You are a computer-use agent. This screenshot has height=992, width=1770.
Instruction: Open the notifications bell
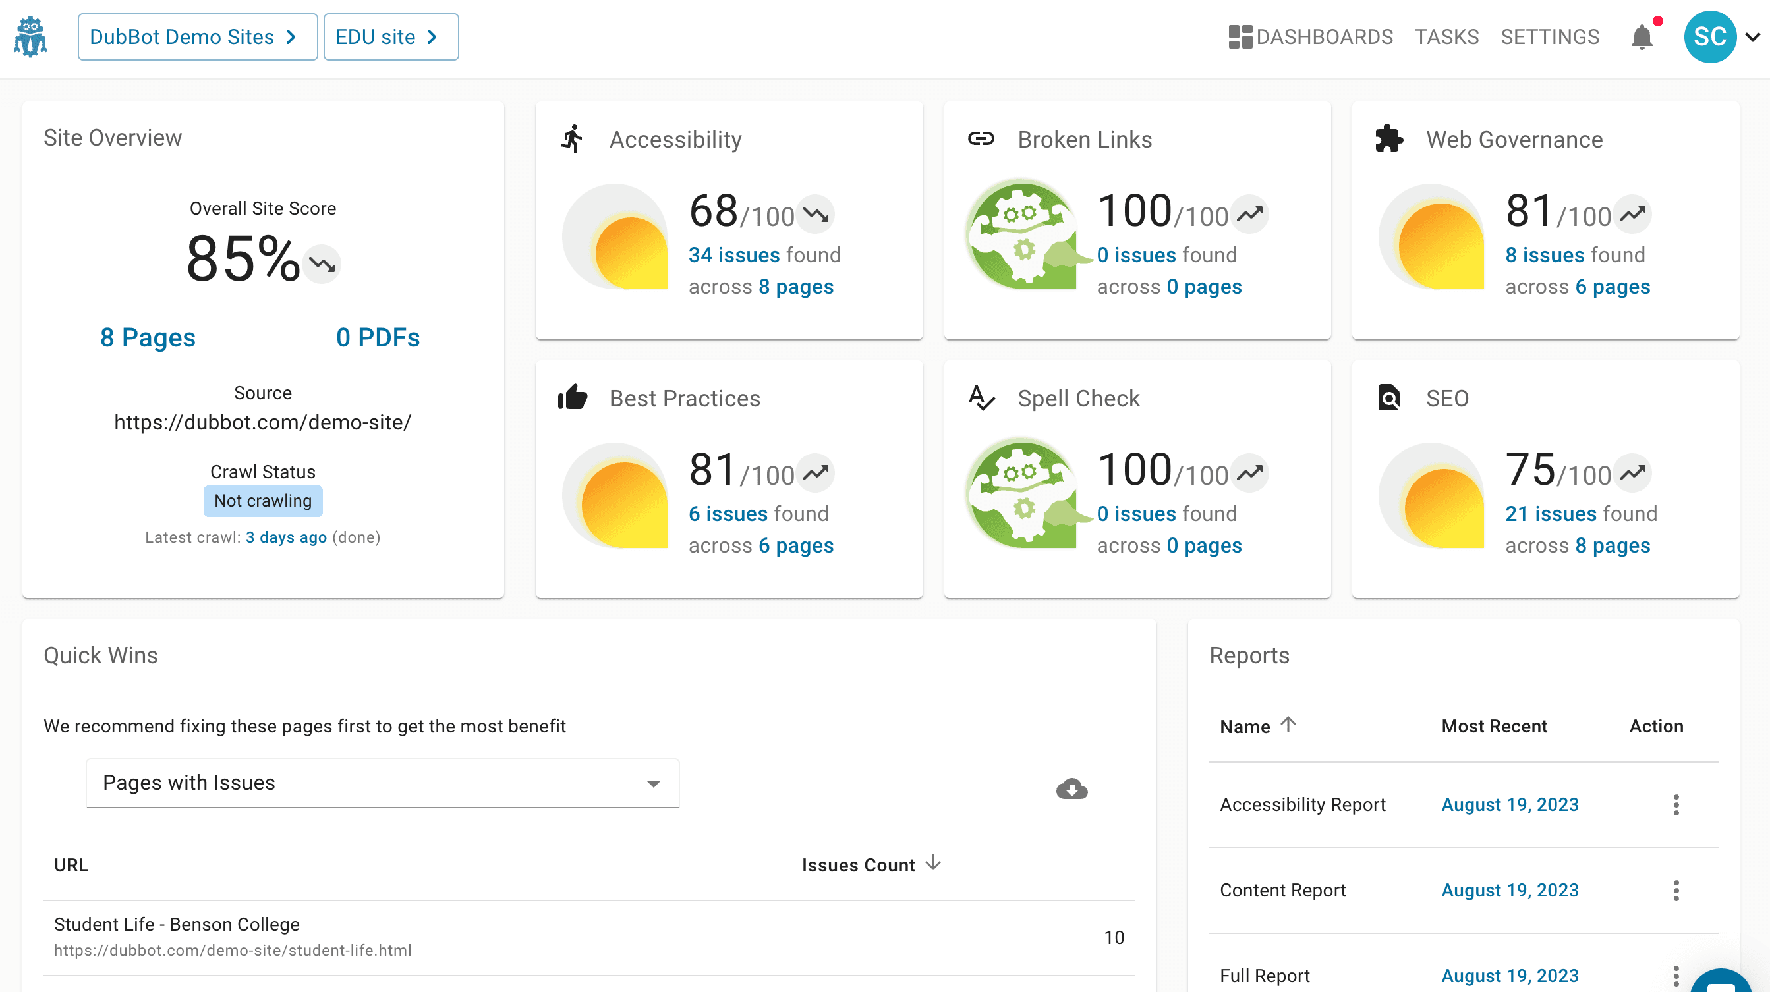click(x=1642, y=37)
